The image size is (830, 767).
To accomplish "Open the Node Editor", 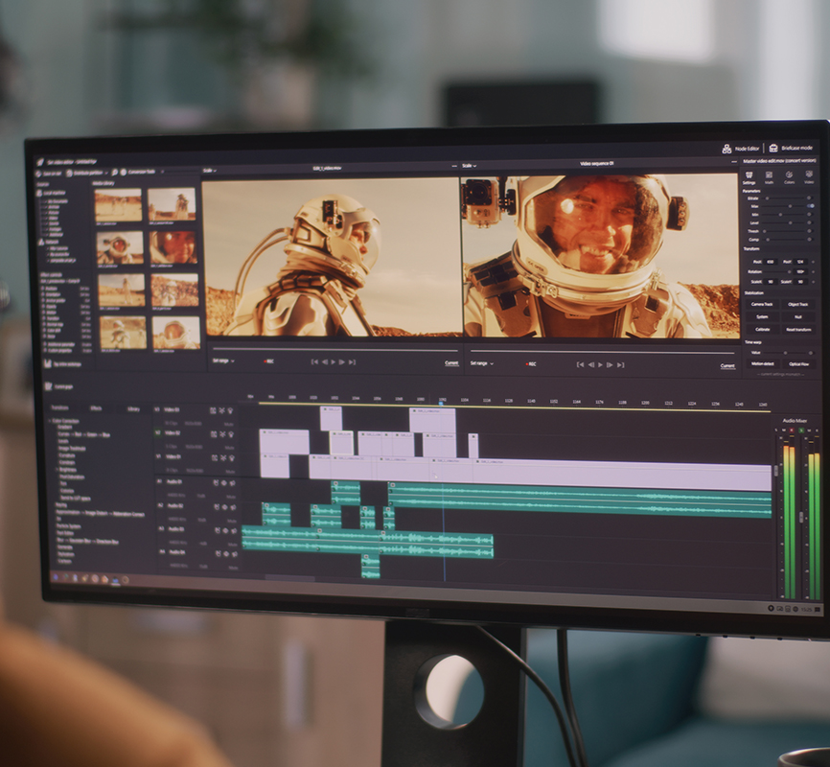I will pos(741,149).
